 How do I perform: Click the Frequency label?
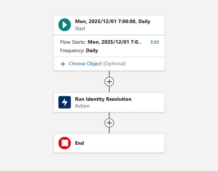[72, 50]
